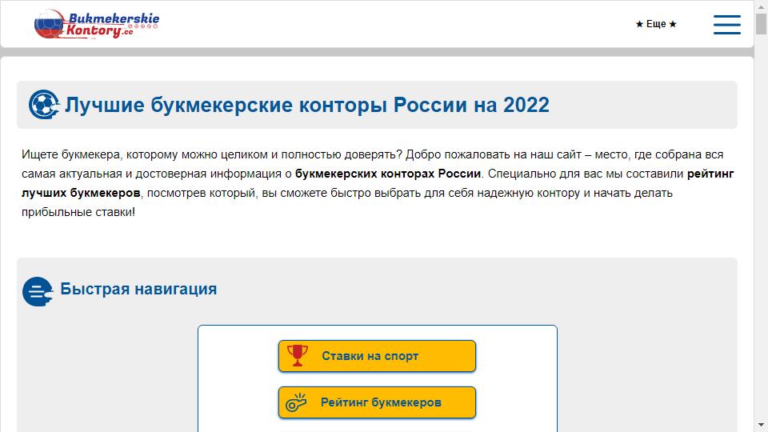Click the scrollbar down arrow
This screenshot has height=432, width=768.
[x=761, y=425]
